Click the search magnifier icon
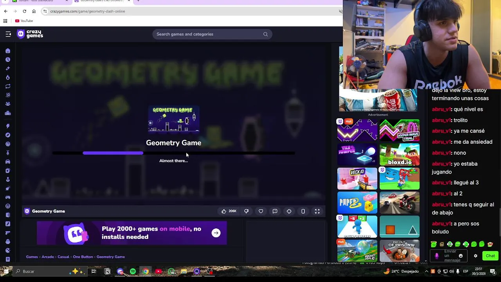This screenshot has height=282, width=501. coord(265,34)
